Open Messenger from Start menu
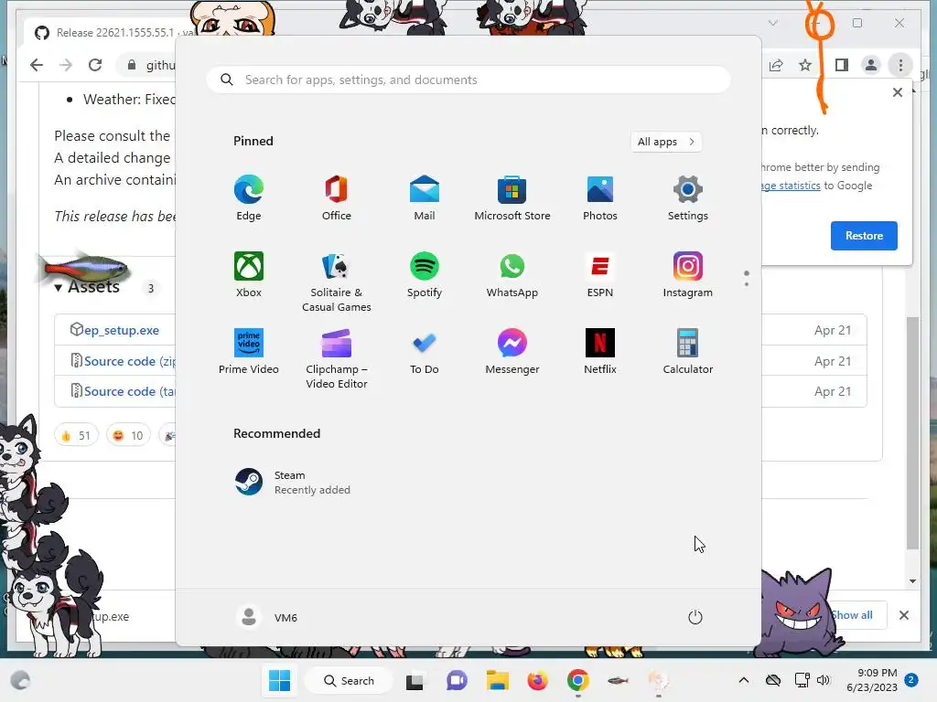 (512, 352)
